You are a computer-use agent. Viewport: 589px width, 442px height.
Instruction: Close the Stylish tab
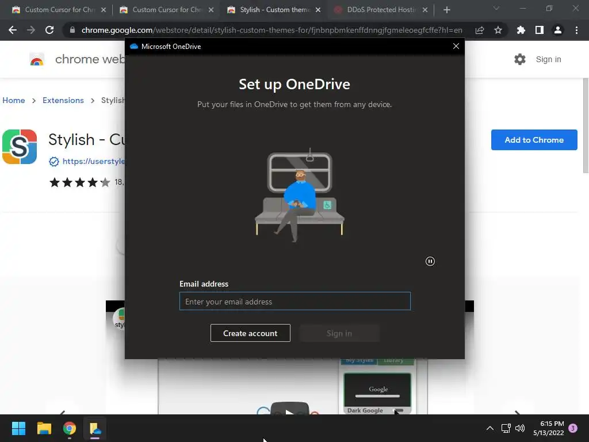point(318,10)
